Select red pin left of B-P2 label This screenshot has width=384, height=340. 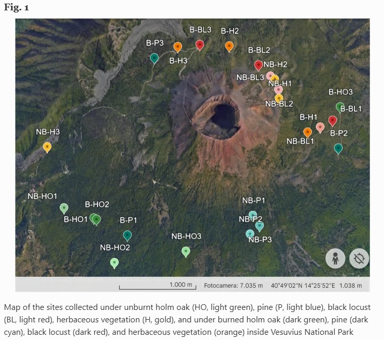tap(332, 121)
